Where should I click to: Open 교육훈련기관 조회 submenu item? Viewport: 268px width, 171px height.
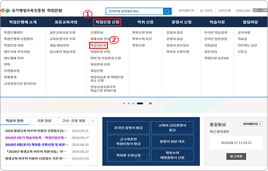click(x=62, y=39)
